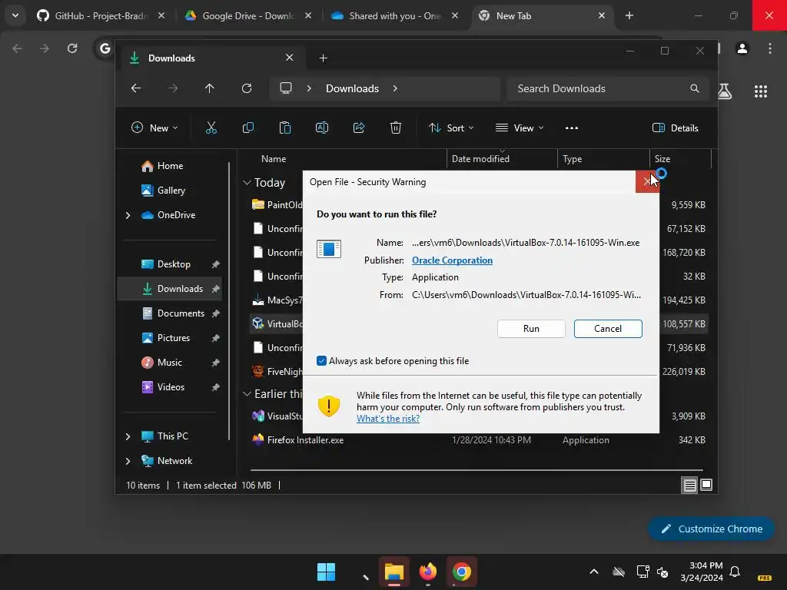Select Desktop in navigation pane
The width and height of the screenshot is (787, 590).
[x=171, y=264]
